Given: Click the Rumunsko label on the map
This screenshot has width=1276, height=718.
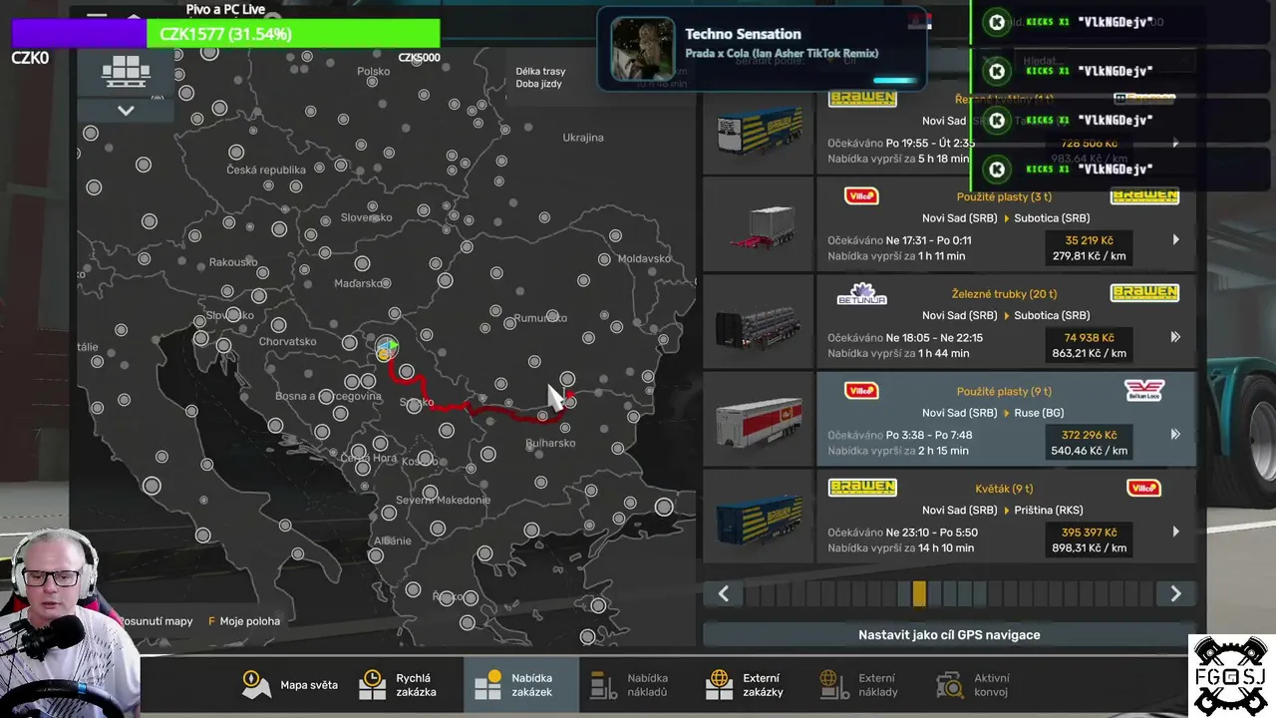Looking at the screenshot, I should point(540,318).
